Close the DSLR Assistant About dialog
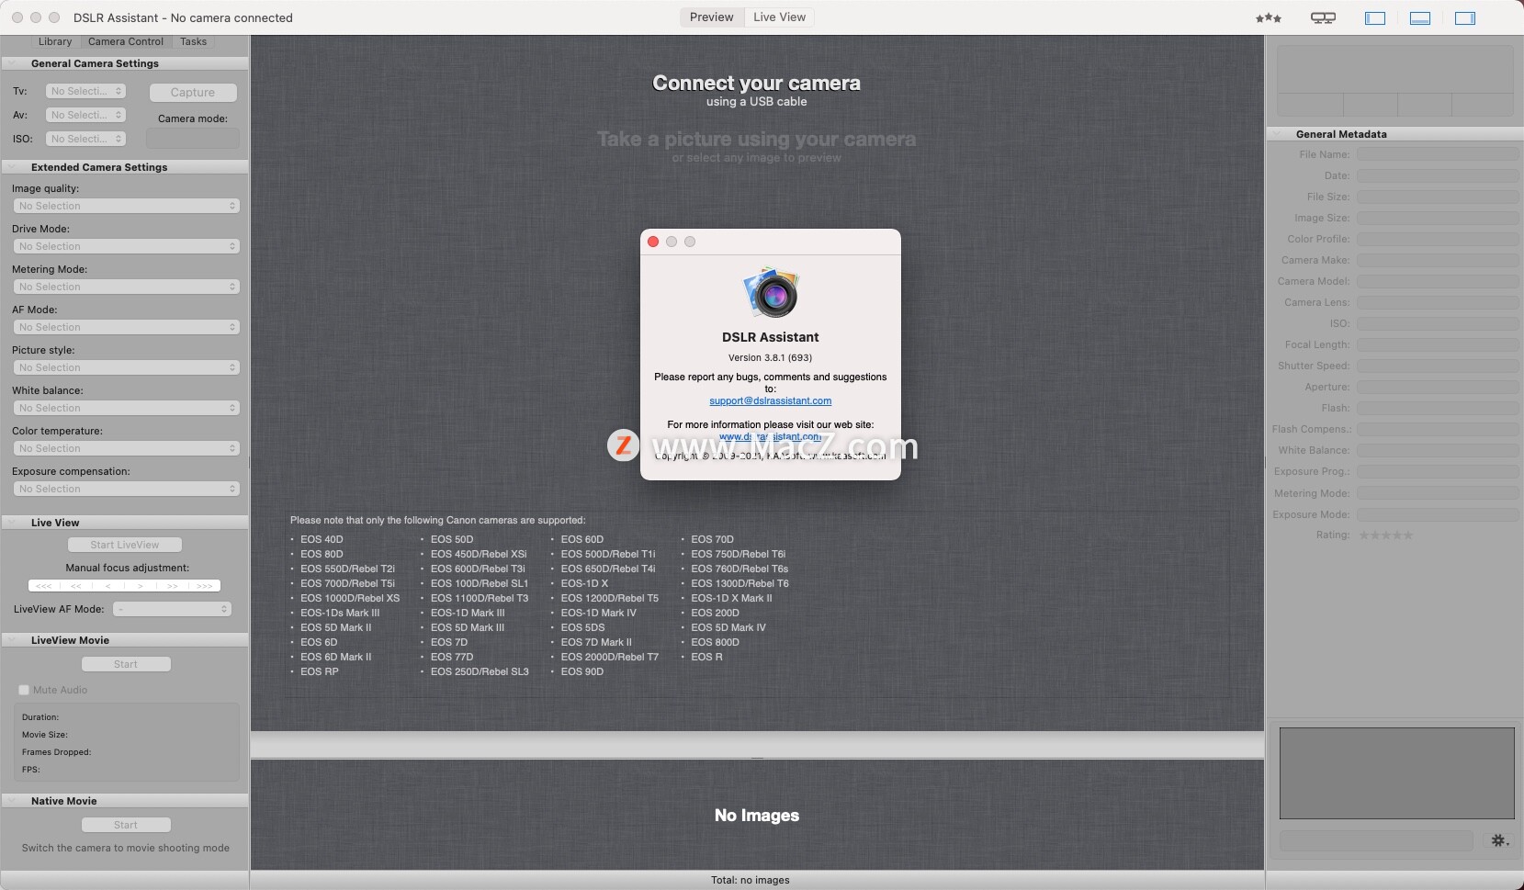 point(653,242)
